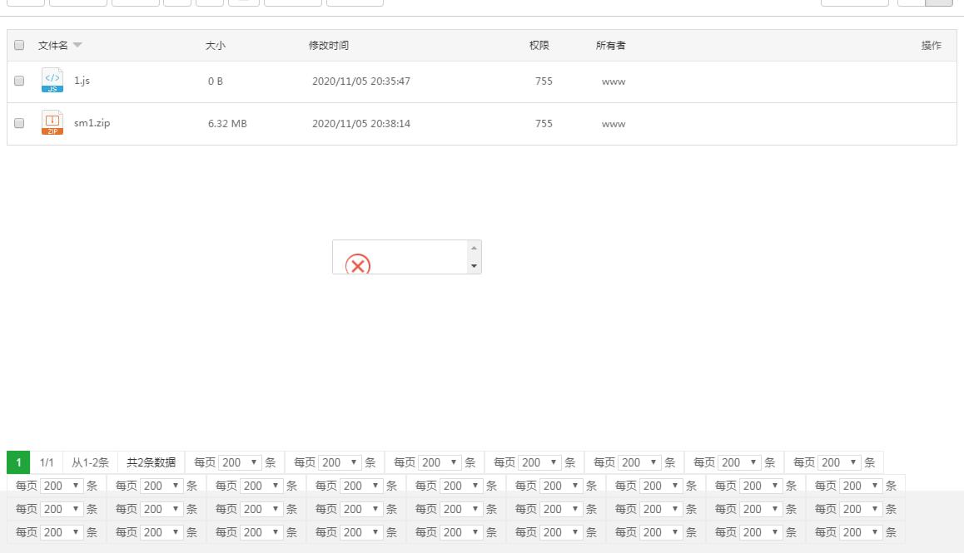Click the 所有者 column header
964x553 pixels.
[610, 45]
